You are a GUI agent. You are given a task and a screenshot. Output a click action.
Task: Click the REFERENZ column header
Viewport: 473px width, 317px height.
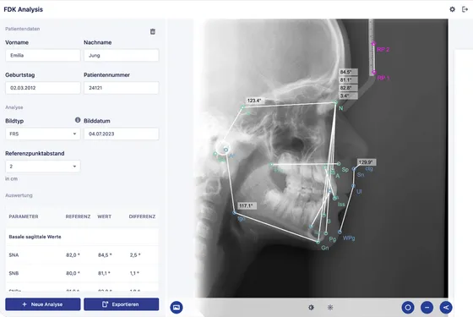pos(78,216)
